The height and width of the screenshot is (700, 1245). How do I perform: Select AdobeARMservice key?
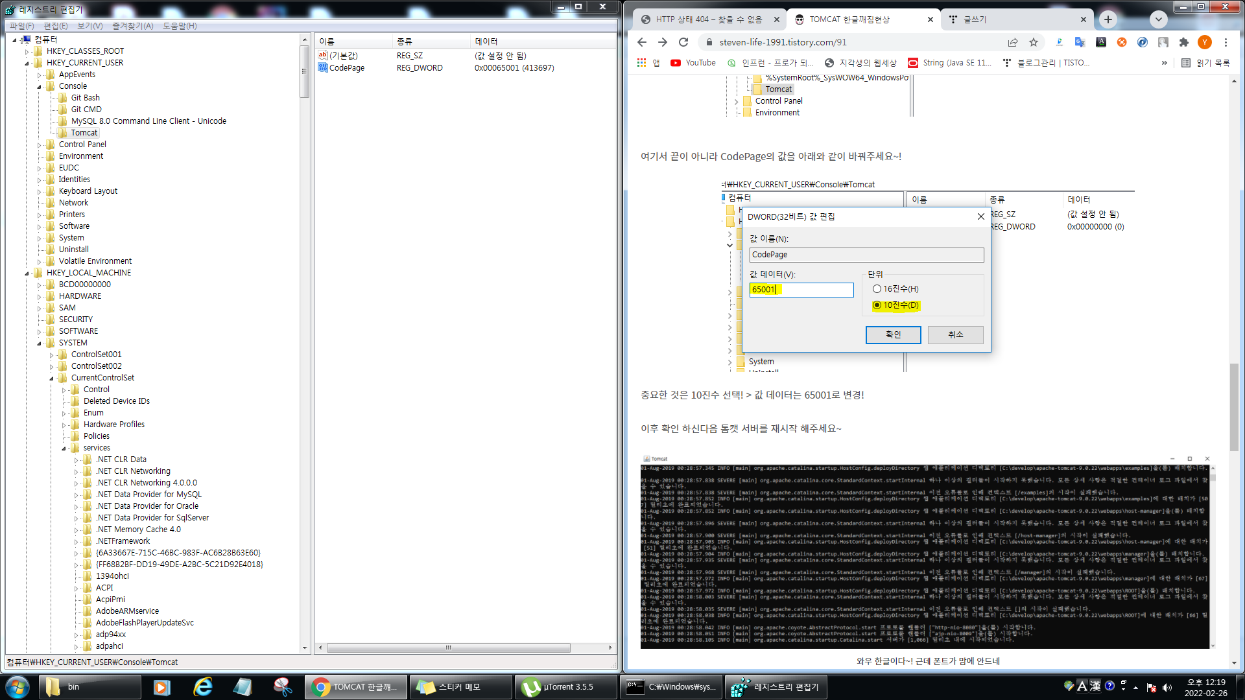coord(127,611)
